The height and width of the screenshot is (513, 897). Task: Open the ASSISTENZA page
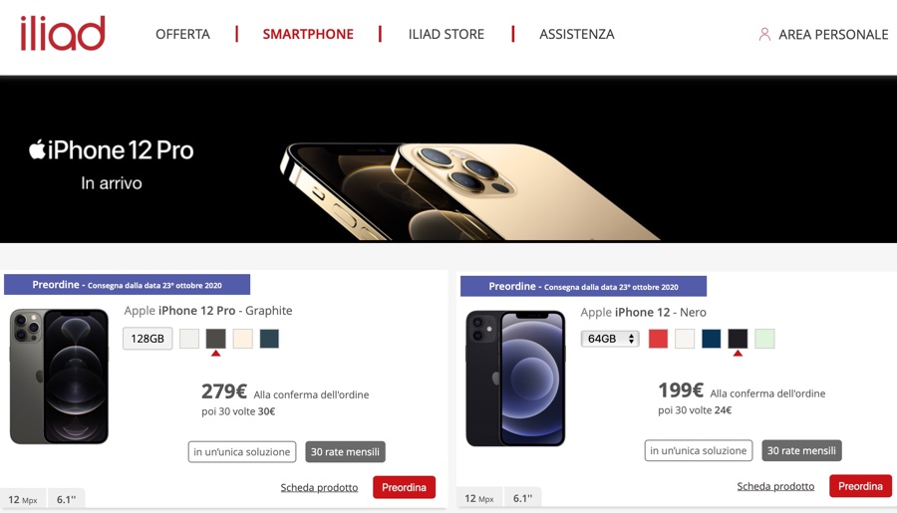577,34
